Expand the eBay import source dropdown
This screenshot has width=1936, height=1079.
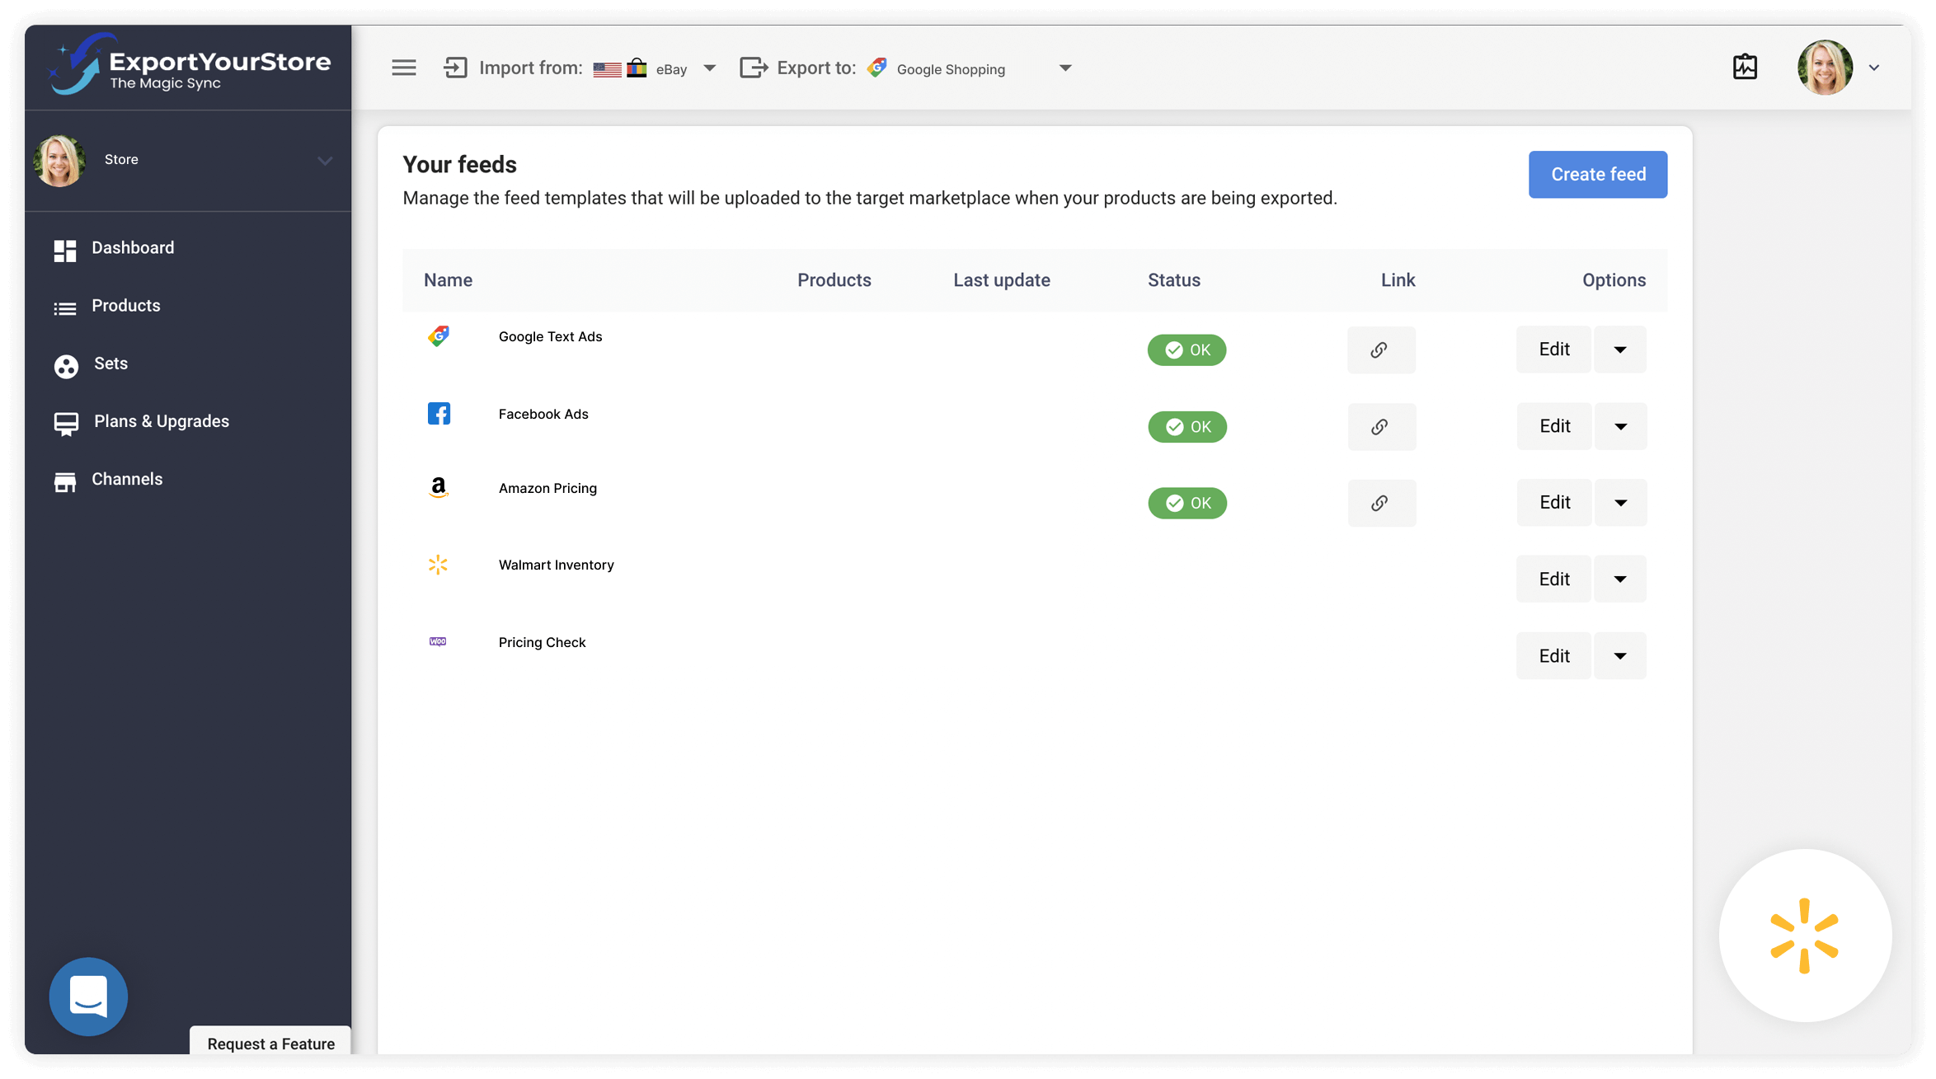(709, 68)
